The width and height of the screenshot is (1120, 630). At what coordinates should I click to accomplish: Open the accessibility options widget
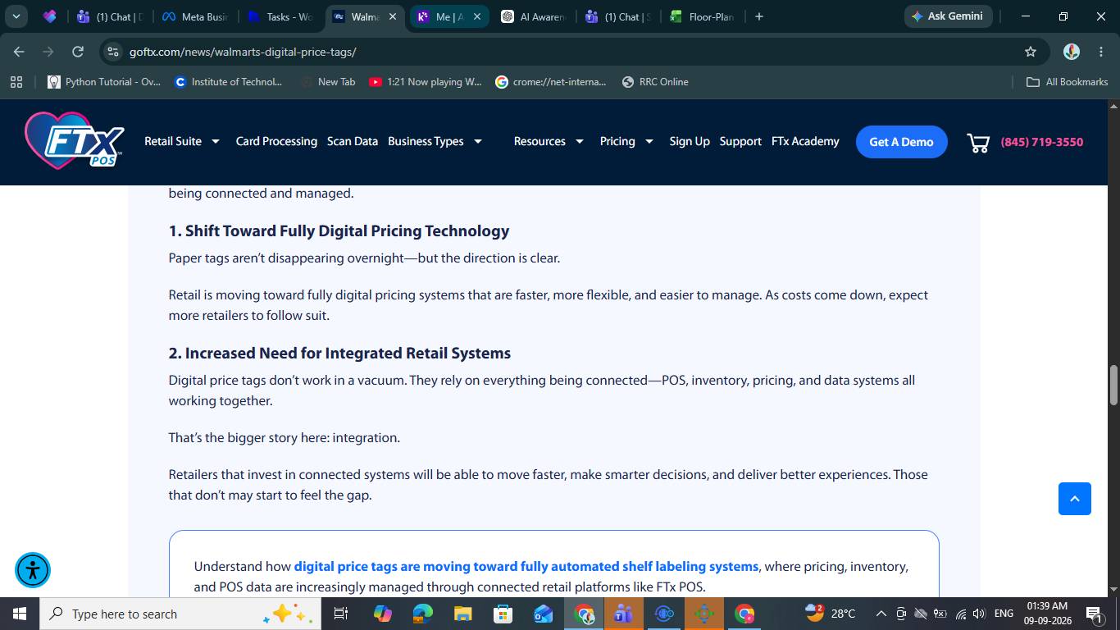tap(33, 570)
